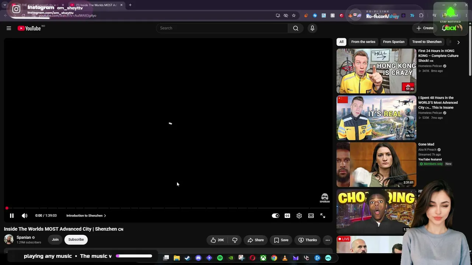Open the Spanian channel name link
Image resolution: width=472 pixels, height=265 pixels.
[x=24, y=237]
